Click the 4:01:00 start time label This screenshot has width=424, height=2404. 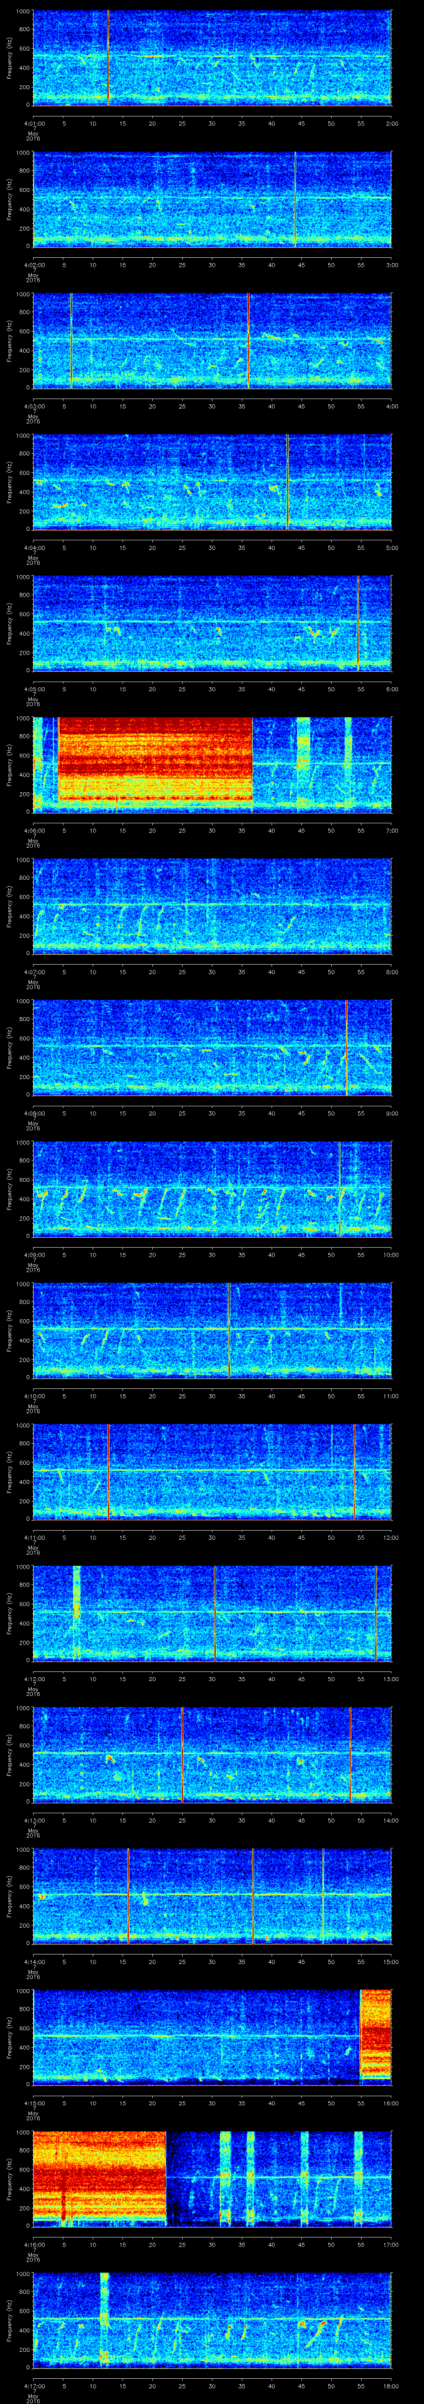(x=34, y=122)
